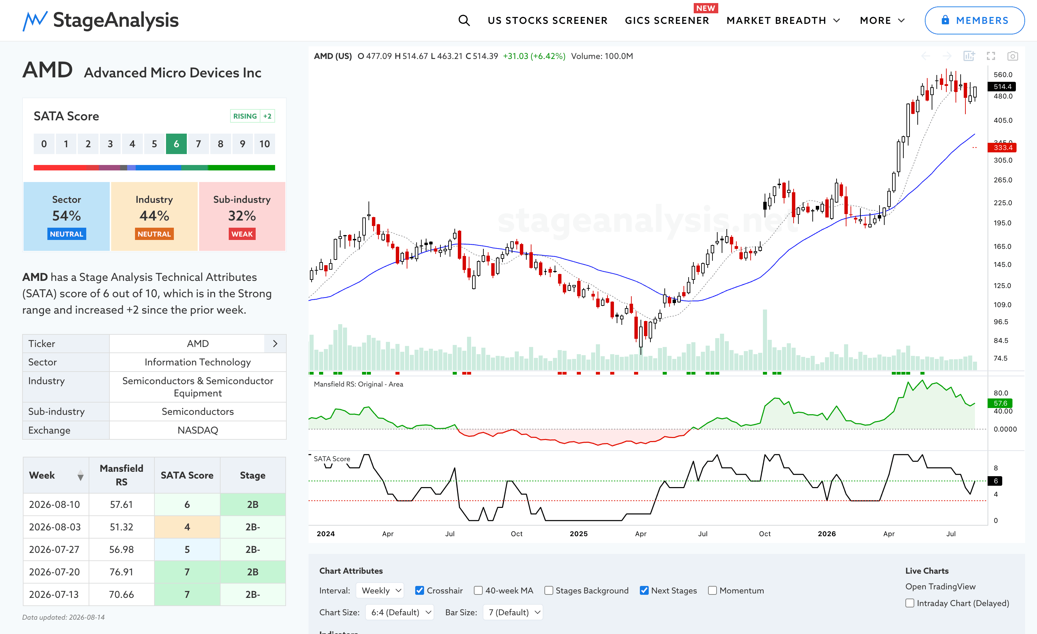Click Semiconductors & Semiconductor Equipment industry value
This screenshot has width=1037, height=634.
(x=197, y=387)
